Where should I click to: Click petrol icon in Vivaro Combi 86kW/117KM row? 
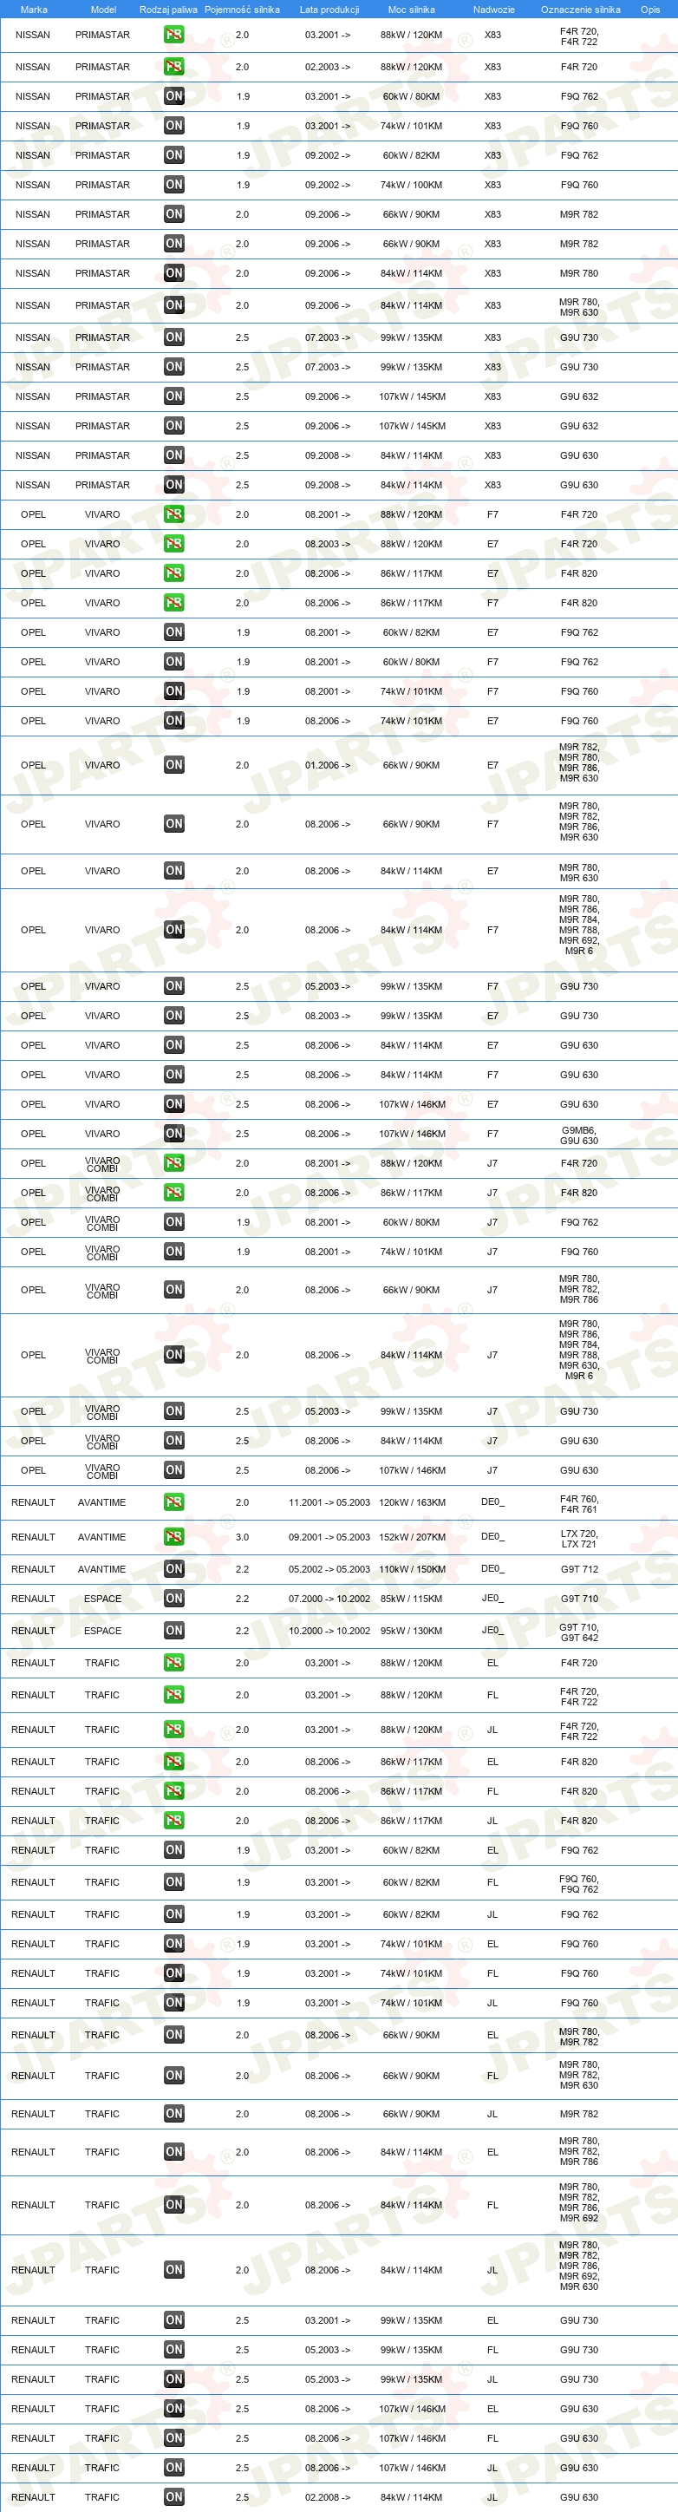coord(174,1193)
